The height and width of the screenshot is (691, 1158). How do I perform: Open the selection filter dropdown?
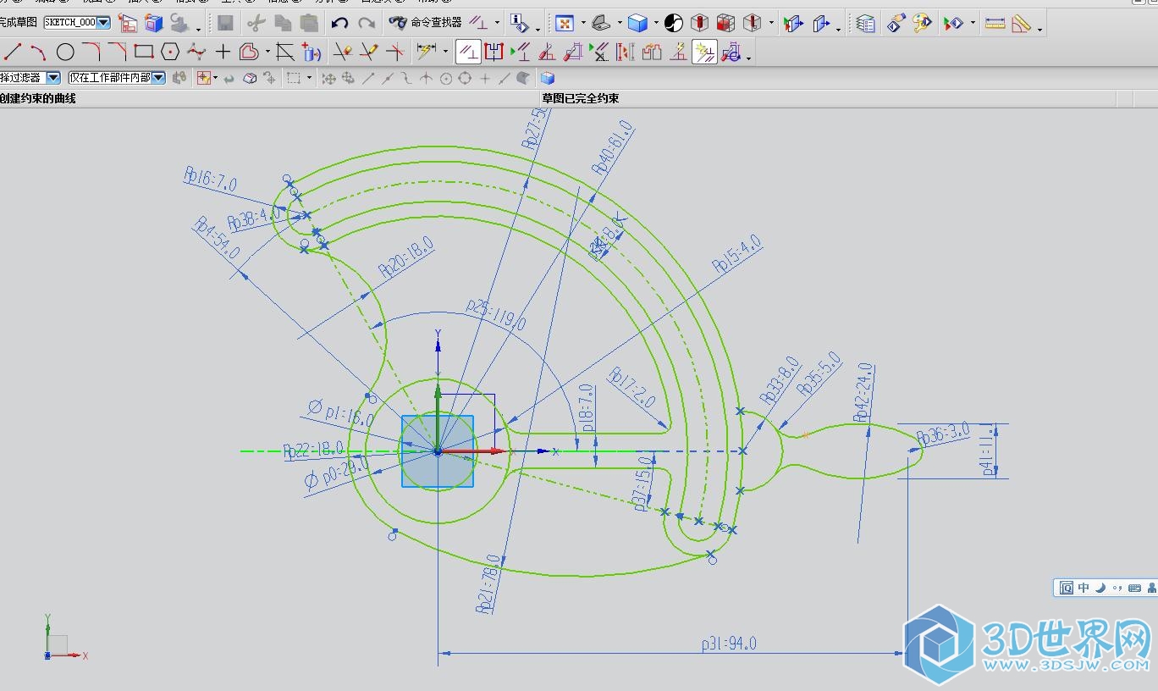coord(53,77)
